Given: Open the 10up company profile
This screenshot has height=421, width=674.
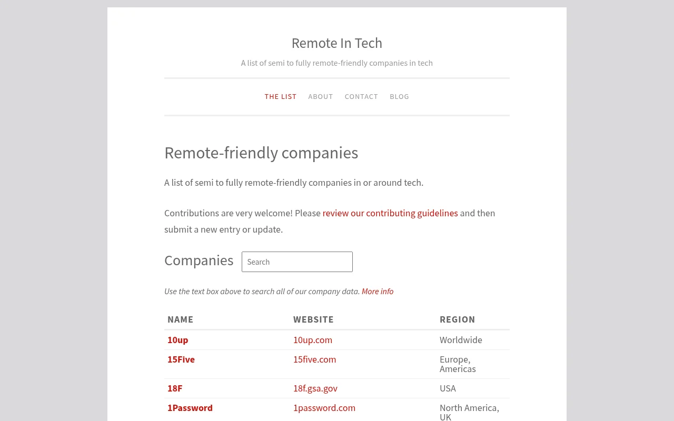Looking at the screenshot, I should click(x=178, y=340).
